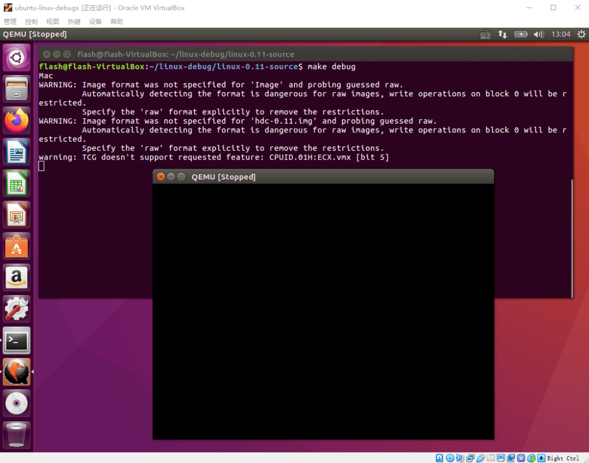
Task: Open the network indicator dropdown
Action: (502, 34)
